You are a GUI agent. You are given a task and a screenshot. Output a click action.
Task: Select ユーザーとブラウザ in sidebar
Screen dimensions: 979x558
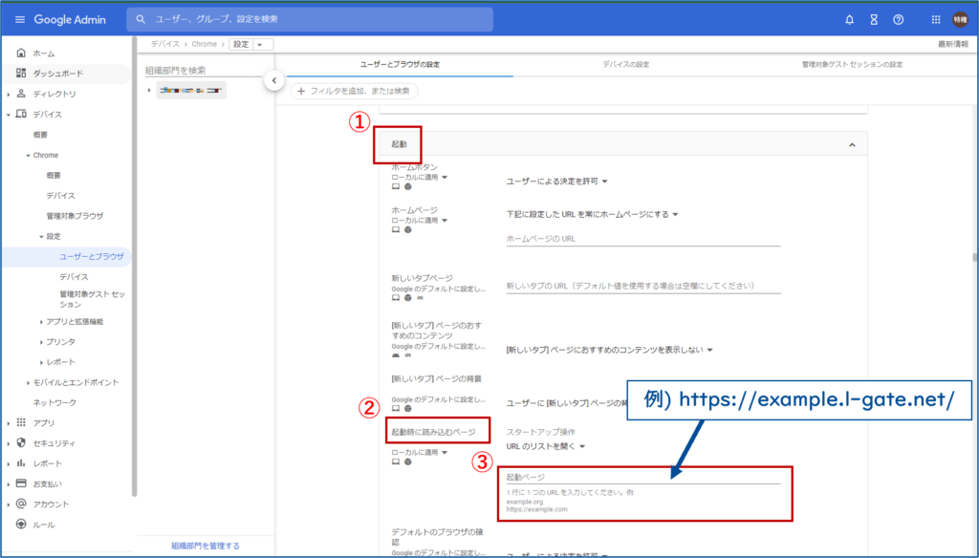point(91,256)
